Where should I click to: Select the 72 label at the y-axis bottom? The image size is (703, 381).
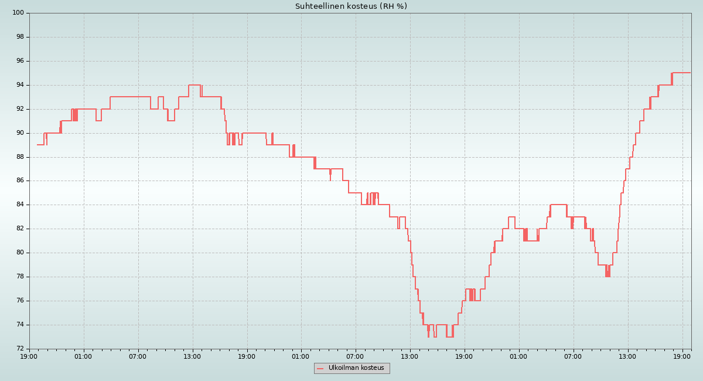19,349
